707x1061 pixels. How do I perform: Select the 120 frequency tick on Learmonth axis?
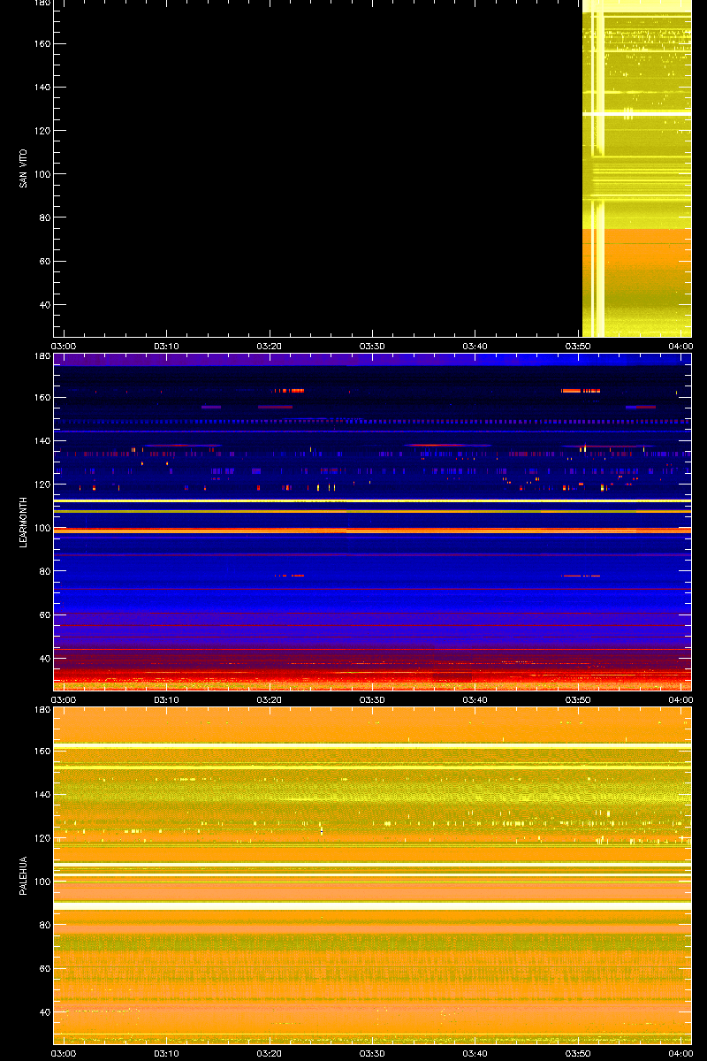(x=41, y=485)
